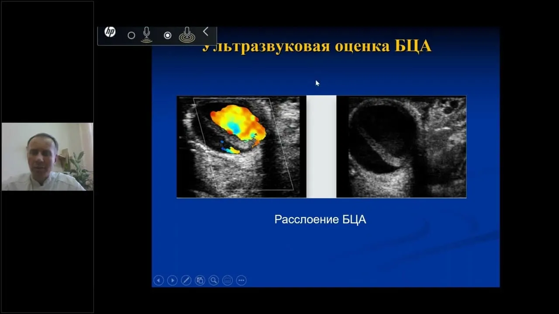Screen dimensions: 559x314
Task: Activate the zoom magnifier tool
Action: 214,280
